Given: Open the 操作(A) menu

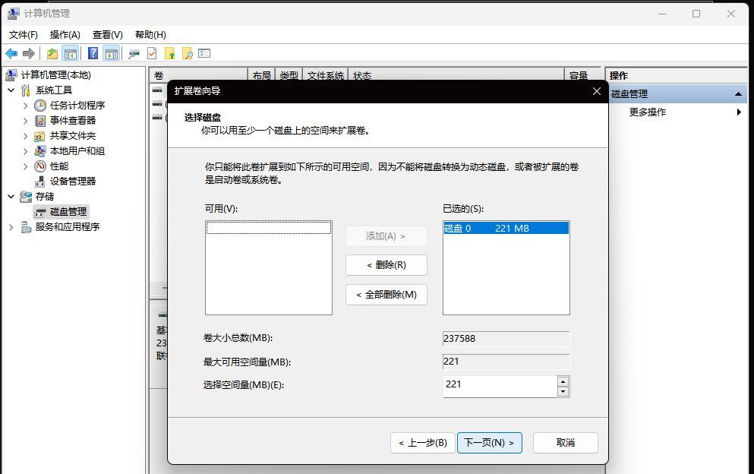Looking at the screenshot, I should [65, 35].
